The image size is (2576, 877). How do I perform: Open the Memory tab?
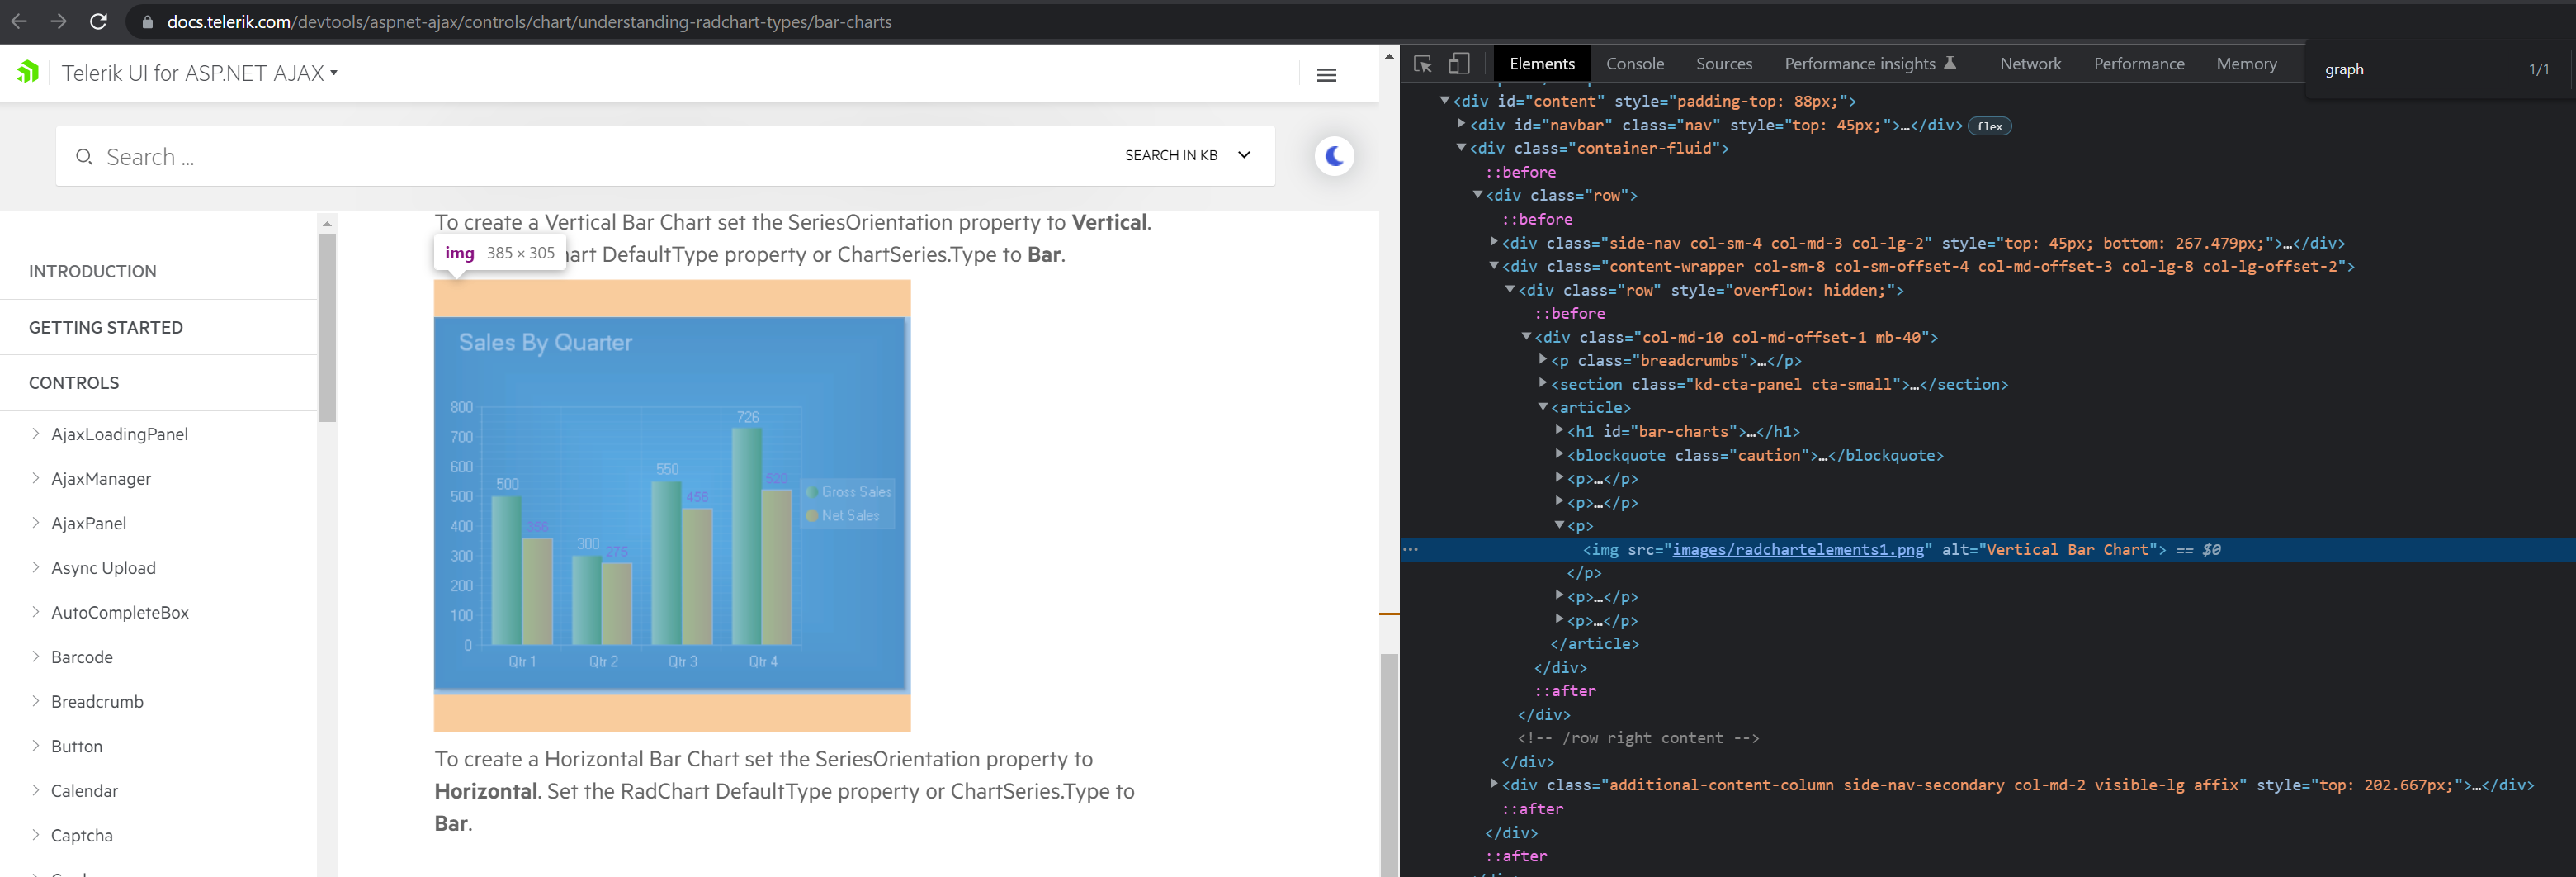click(2245, 64)
